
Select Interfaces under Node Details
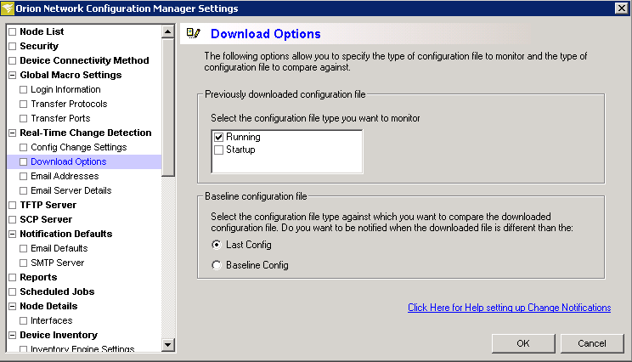tap(52, 321)
